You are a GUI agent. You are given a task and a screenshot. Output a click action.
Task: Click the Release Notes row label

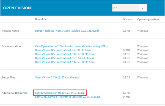coord(10,31)
